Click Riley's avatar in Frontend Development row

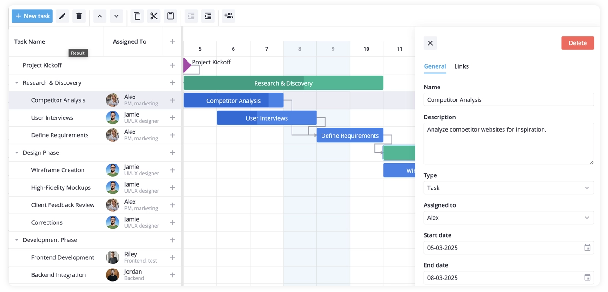point(113,257)
